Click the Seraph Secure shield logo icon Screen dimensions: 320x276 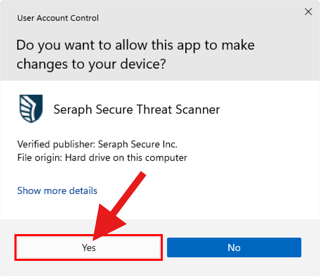click(x=31, y=109)
